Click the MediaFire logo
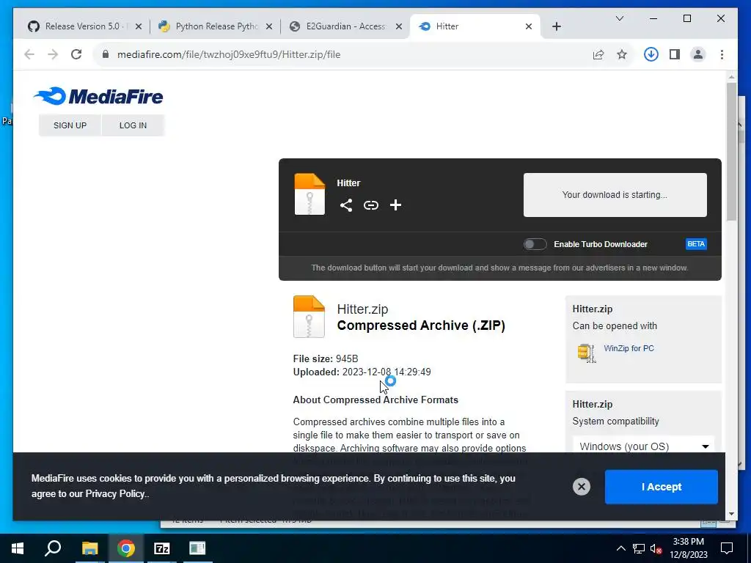 click(x=99, y=96)
